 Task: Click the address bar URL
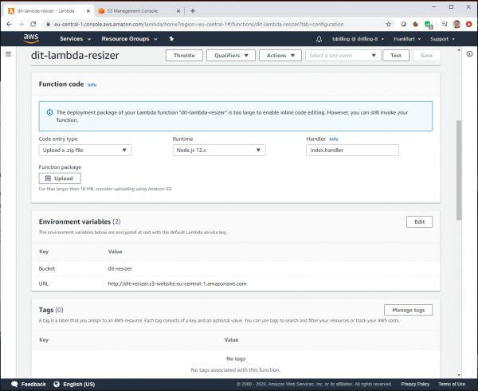coord(198,24)
